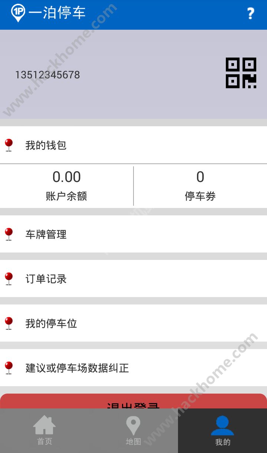This screenshot has height=453, width=267.
Task: Click red pin beside 建议或停车场数据纠正
Action: click(x=9, y=368)
